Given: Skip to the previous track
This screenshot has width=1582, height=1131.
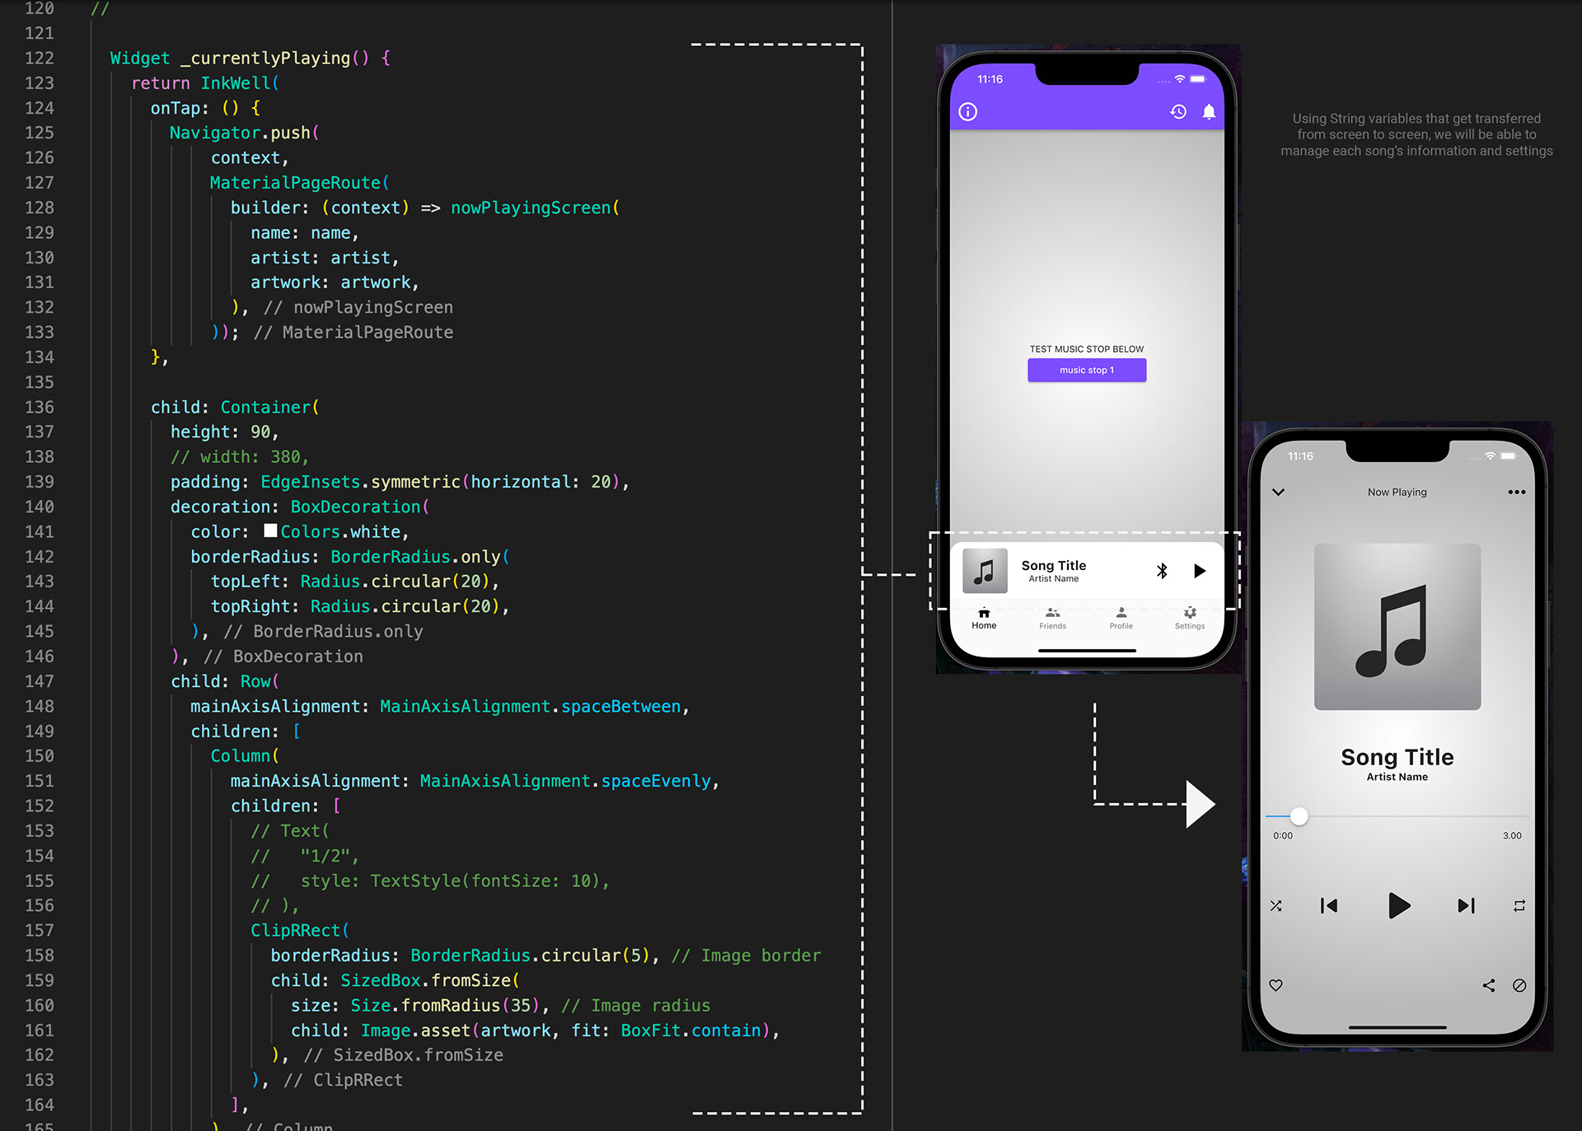Looking at the screenshot, I should 1329,905.
